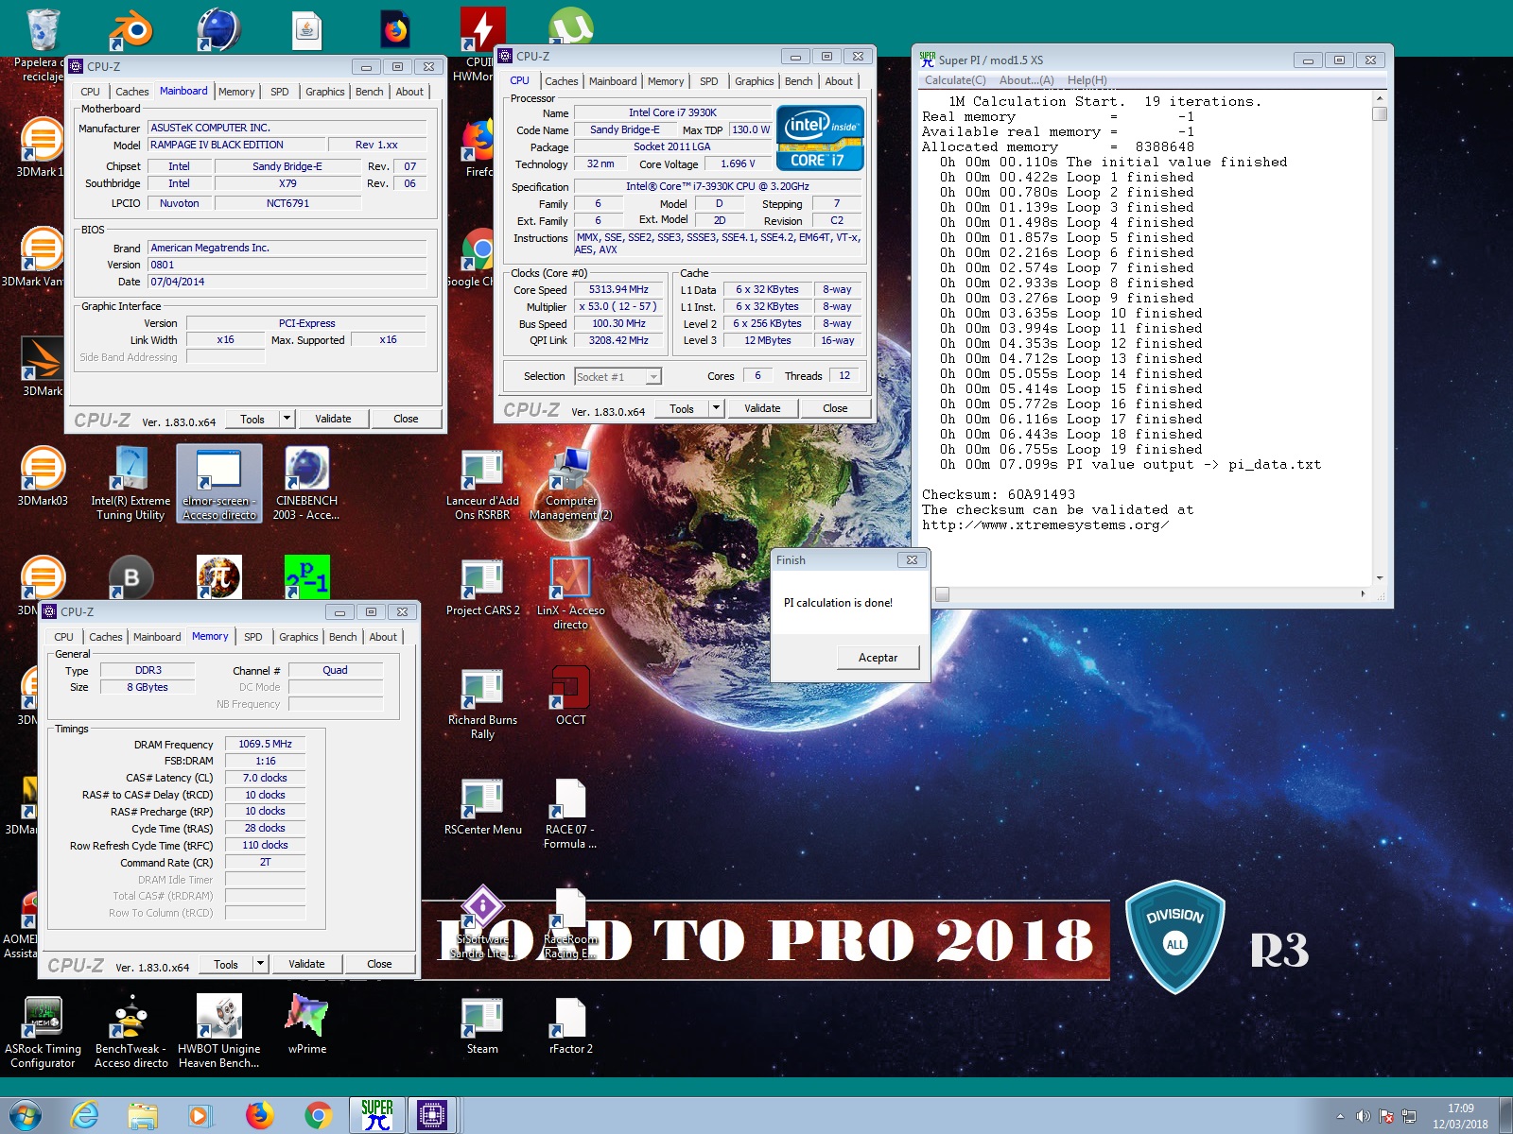Image resolution: width=1513 pixels, height=1134 pixels.
Task: Expand the Socket #1 selection dropdown
Action: coord(652,377)
